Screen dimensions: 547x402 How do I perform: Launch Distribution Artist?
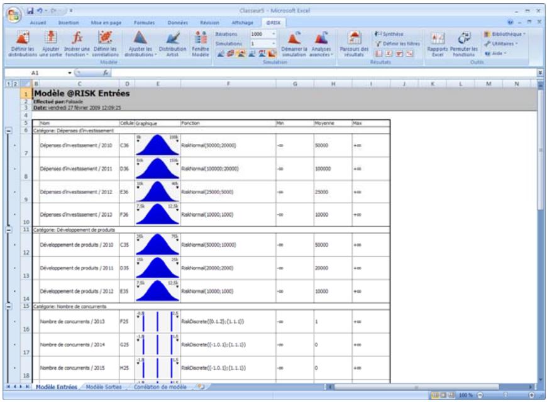172,38
